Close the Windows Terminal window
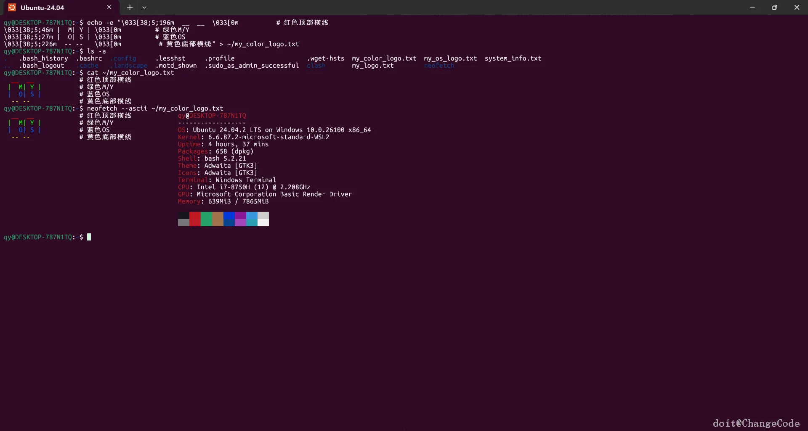Image resolution: width=808 pixels, height=431 pixels. [797, 7]
